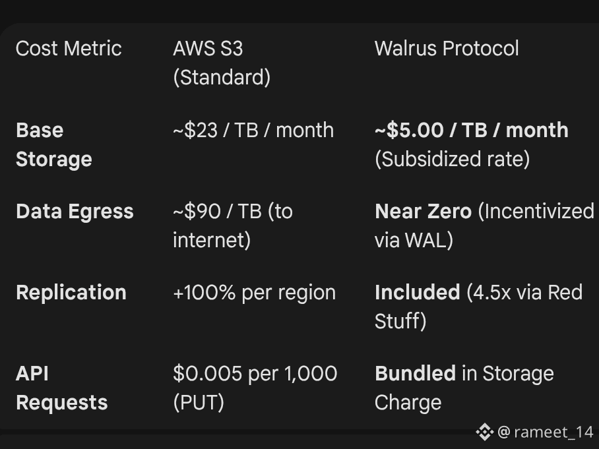Open the @rameet_14 profile handle

545,433
